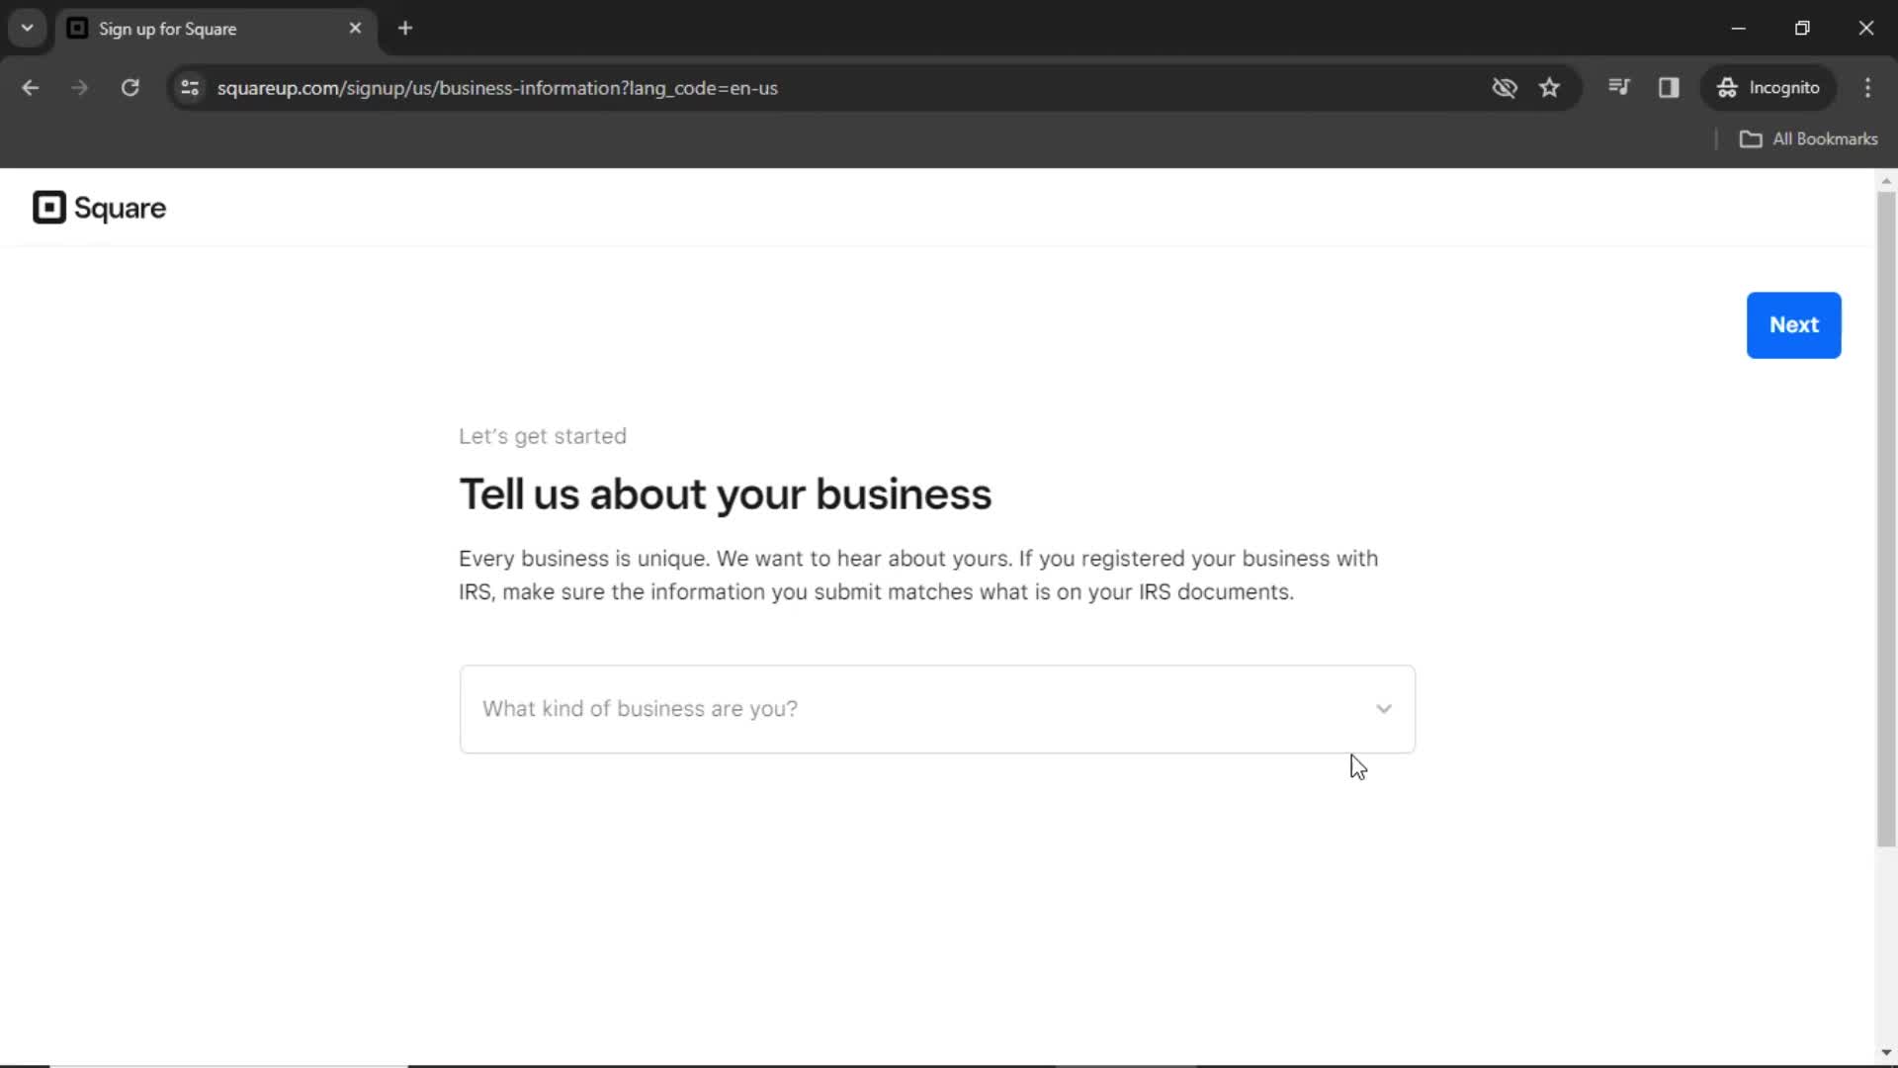This screenshot has width=1898, height=1068.
Task: Open 'What kind of business are you?' dropdown
Action: (937, 709)
